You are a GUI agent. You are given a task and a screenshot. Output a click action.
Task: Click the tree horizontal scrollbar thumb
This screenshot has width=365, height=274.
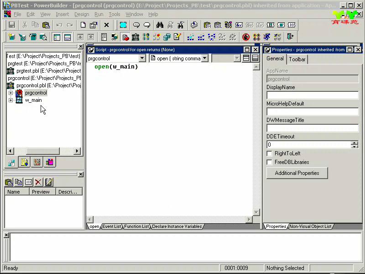click(43, 151)
